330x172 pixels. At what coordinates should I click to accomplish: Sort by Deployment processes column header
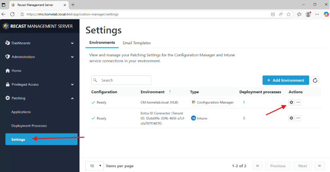[260, 92]
